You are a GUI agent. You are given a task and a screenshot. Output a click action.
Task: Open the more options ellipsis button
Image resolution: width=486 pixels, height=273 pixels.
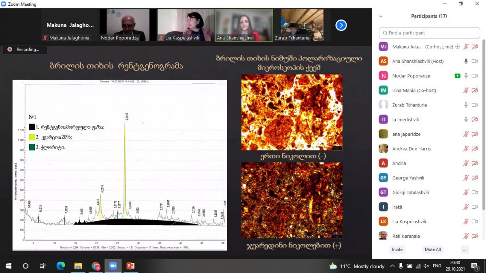point(465,250)
